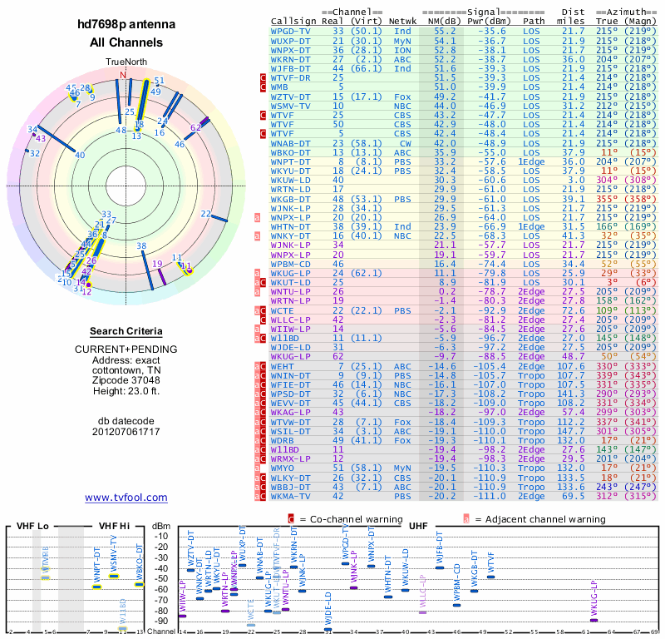Select the WPSD-DT callsign in the table

[290, 394]
